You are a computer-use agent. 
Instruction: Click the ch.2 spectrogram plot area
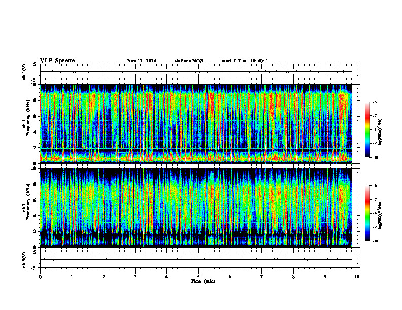(196, 208)
